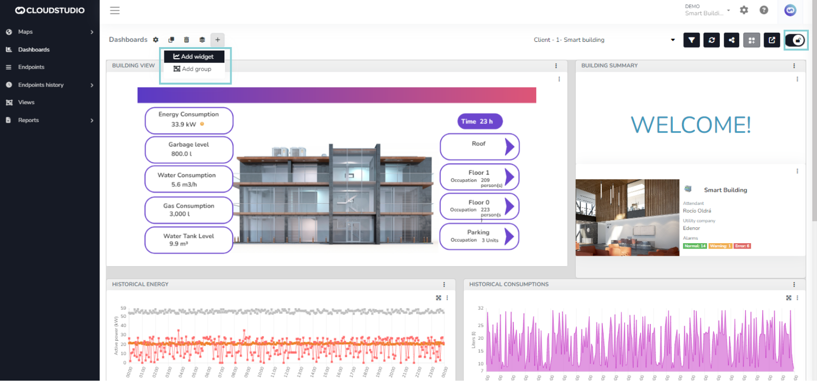This screenshot has height=385, width=817.
Task: Click the filter funnel button
Action: (x=691, y=40)
